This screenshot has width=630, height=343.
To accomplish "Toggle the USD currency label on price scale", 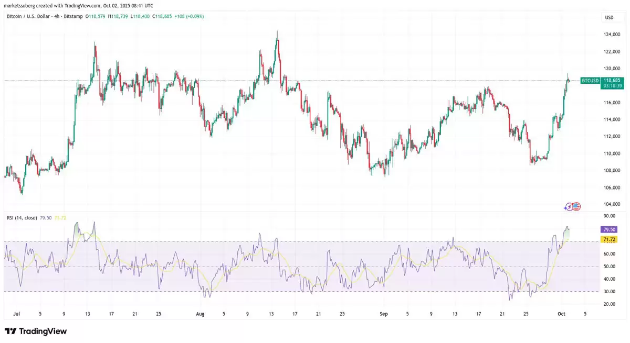I will pos(608,17).
